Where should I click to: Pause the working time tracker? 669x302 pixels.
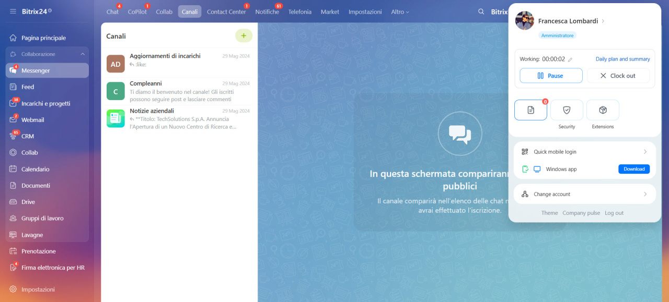click(x=551, y=76)
